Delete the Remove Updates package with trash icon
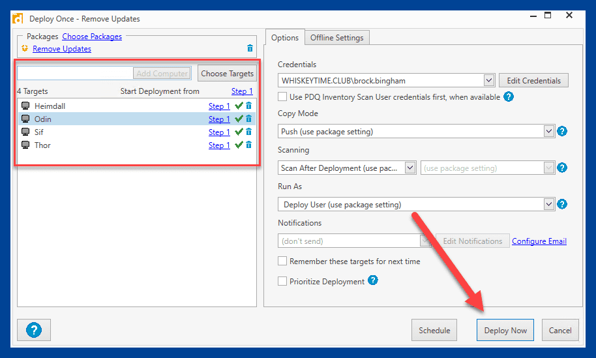 (250, 48)
